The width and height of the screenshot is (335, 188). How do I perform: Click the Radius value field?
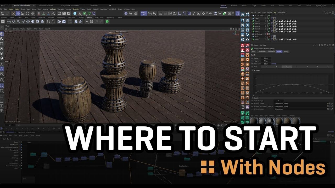[266, 58]
